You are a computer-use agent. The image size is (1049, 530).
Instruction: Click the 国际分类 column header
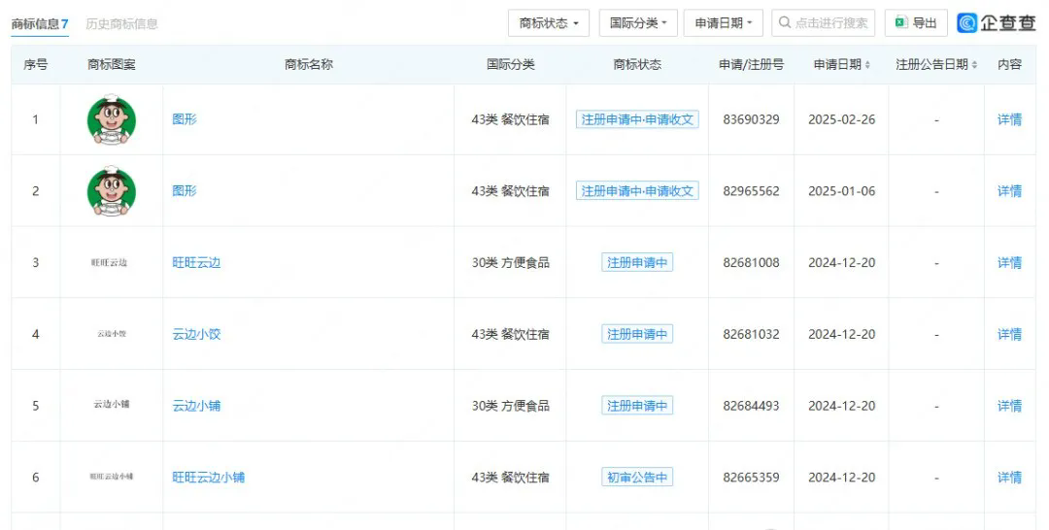tap(511, 65)
